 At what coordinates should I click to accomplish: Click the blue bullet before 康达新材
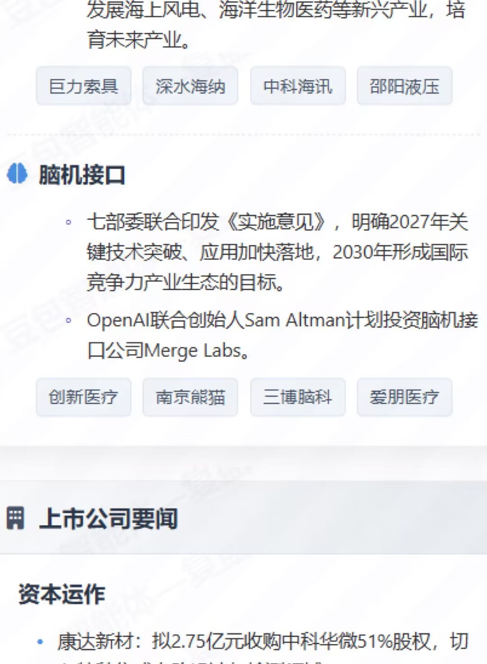41,641
